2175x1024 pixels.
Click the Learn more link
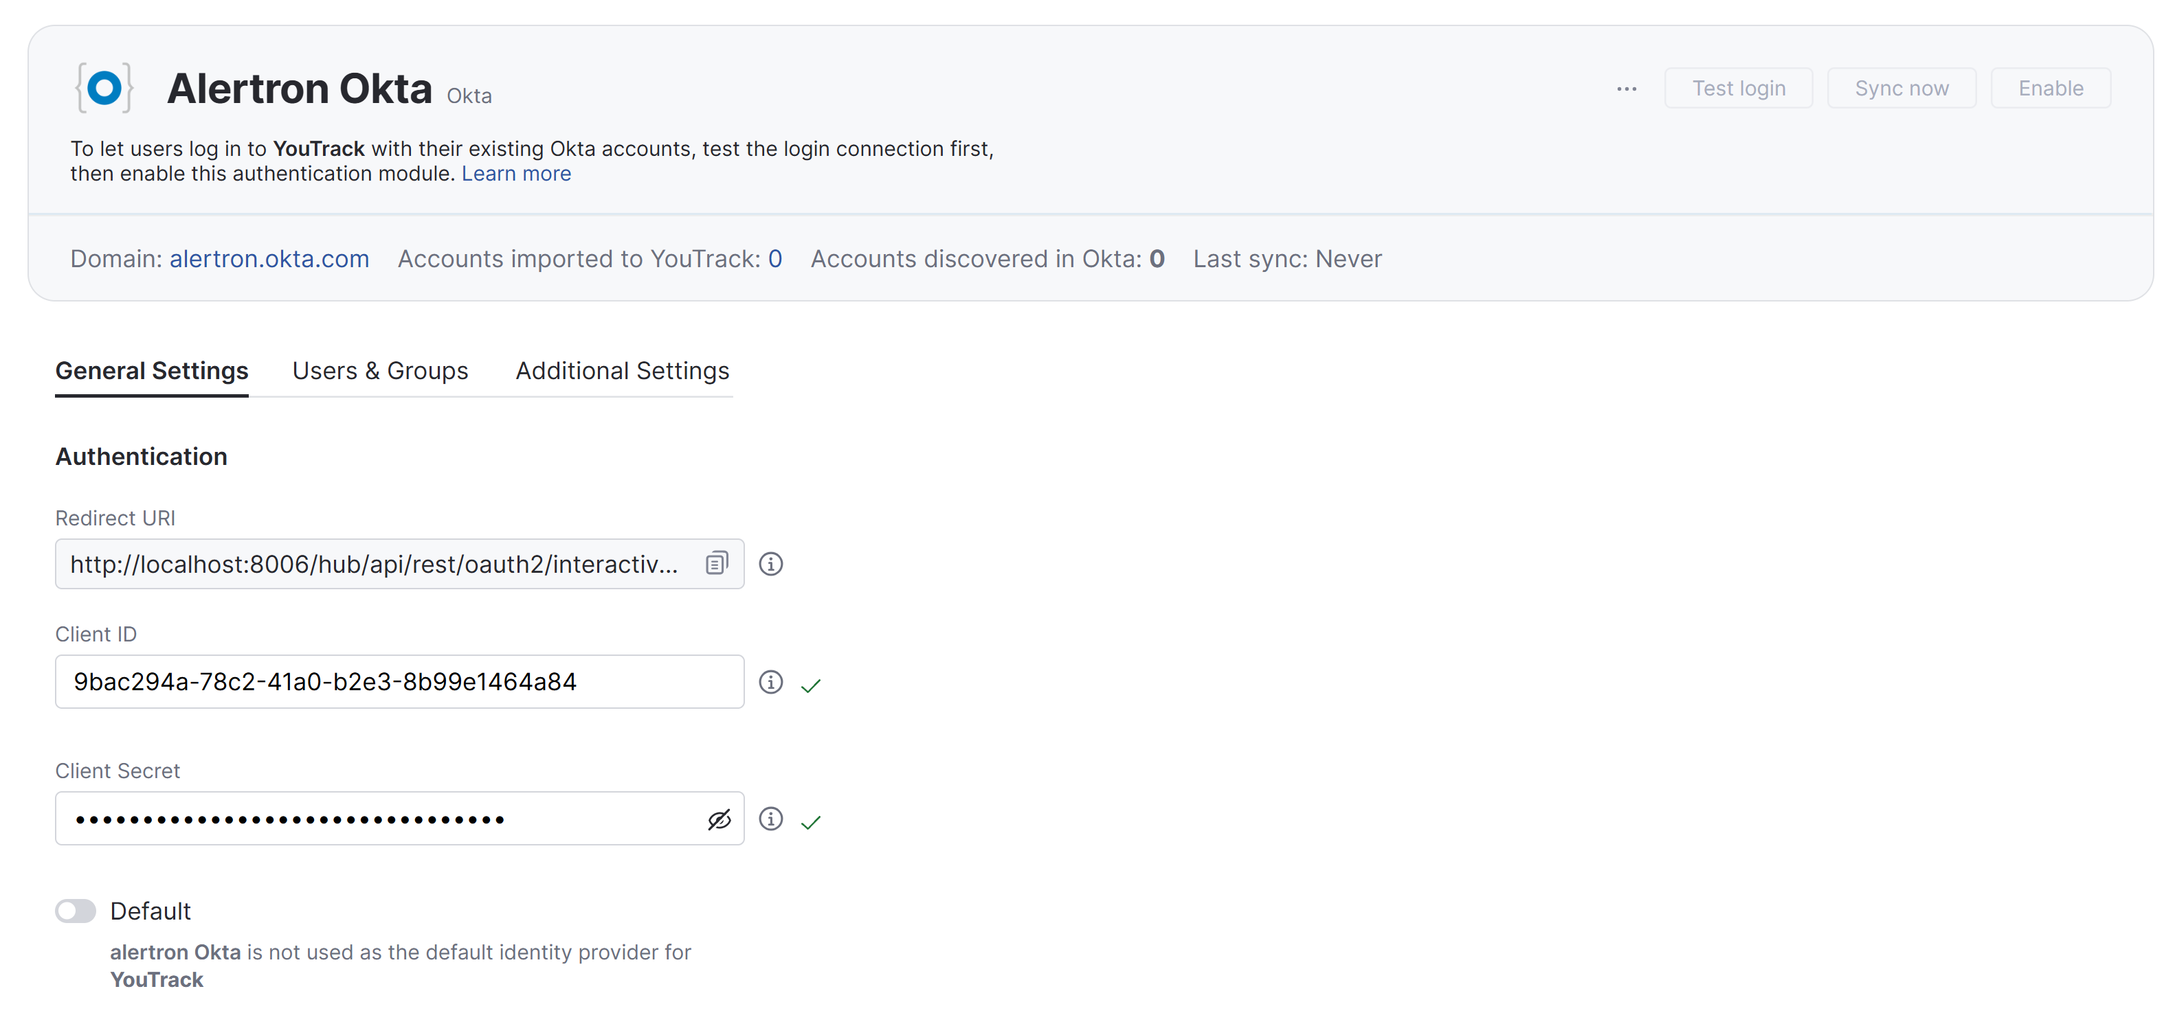516,174
